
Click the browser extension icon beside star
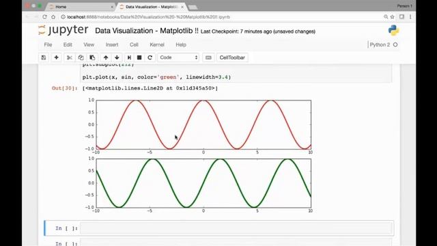[x=401, y=17]
